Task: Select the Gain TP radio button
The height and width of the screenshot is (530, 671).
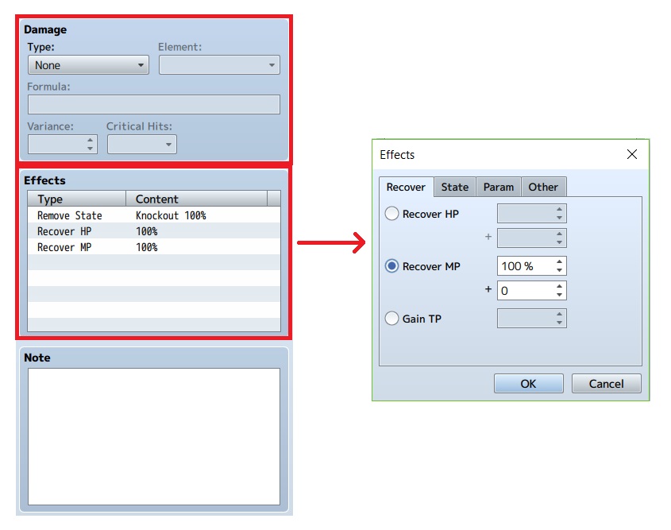Action: (x=392, y=319)
